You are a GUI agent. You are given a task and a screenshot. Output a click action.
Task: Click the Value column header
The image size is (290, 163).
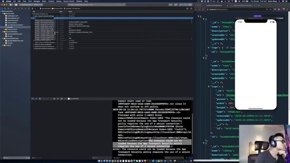(70, 12)
